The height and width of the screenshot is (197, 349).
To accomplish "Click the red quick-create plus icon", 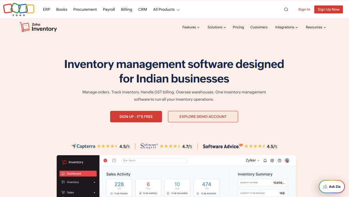I will [x=105, y=160].
